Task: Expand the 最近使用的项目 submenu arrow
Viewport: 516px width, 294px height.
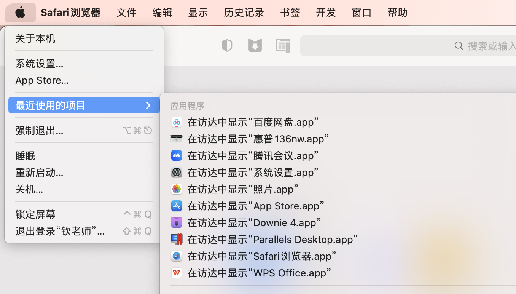Action: [148, 105]
